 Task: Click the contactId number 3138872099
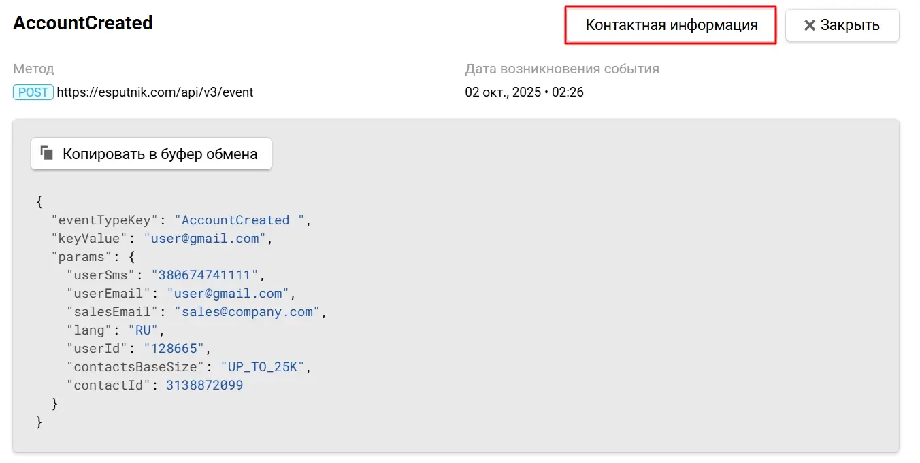(204, 385)
